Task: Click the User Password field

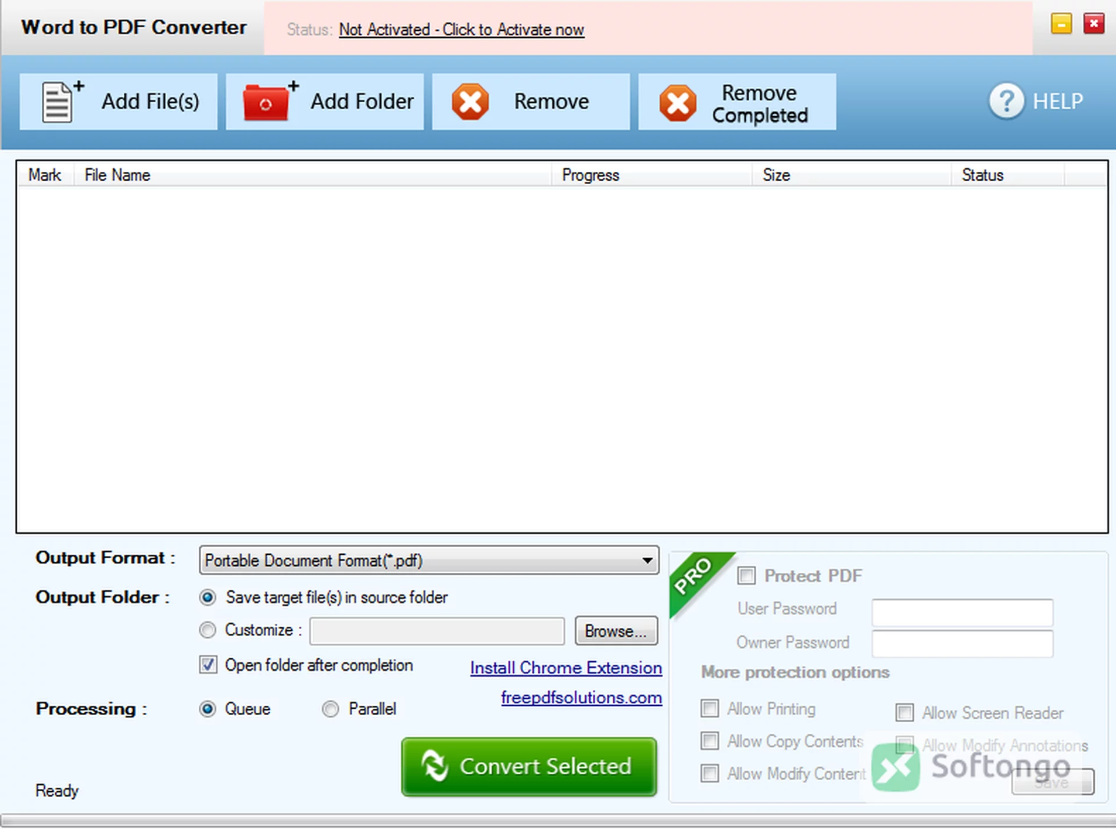Action: (x=963, y=612)
